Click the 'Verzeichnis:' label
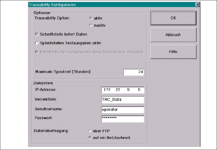This screenshot has height=150, width=217. [46, 99]
